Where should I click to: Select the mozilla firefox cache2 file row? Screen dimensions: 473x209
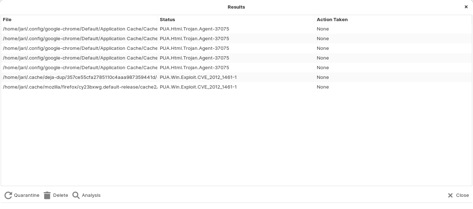[x=80, y=87]
